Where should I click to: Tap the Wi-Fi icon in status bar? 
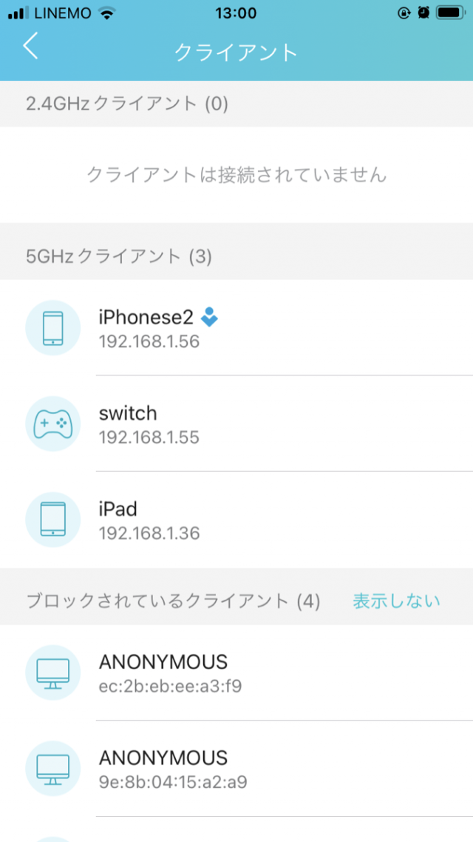(x=108, y=13)
